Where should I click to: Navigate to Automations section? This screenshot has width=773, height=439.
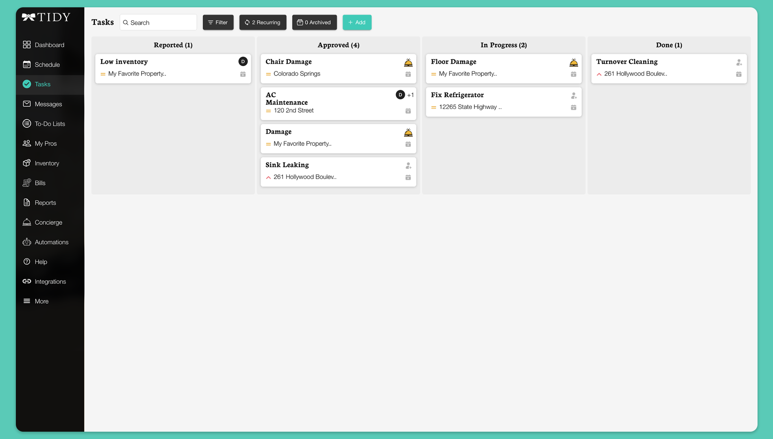pyautogui.click(x=51, y=242)
